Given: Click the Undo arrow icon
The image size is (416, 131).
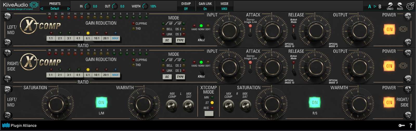Looking at the screenshot, I should pyautogui.click(x=390, y=5).
